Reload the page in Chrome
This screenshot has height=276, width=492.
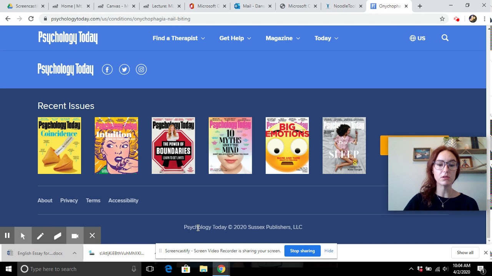(31, 19)
